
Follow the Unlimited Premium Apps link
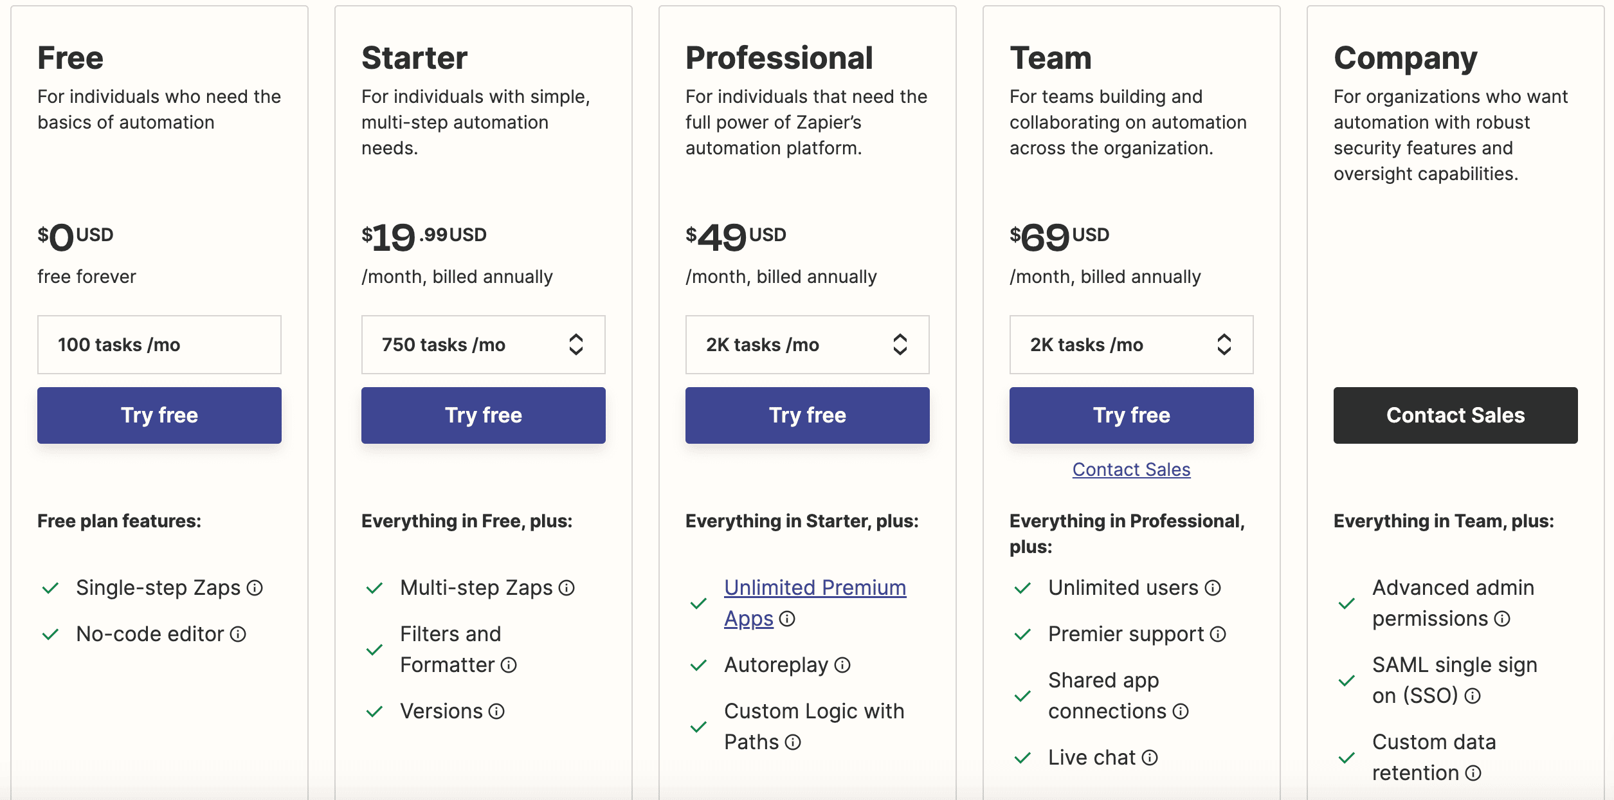pos(815,603)
